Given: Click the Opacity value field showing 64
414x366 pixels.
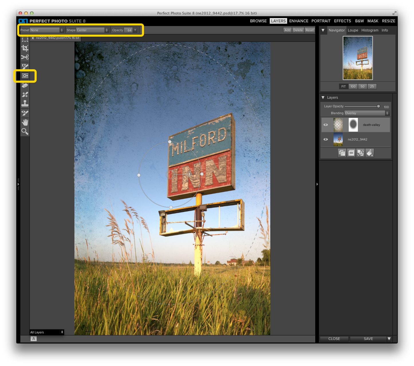Looking at the screenshot, I should (x=128, y=30).
